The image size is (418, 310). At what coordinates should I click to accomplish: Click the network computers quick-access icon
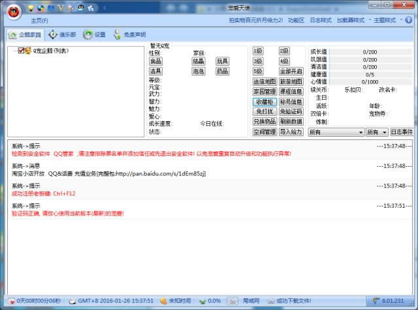coord(91,8)
